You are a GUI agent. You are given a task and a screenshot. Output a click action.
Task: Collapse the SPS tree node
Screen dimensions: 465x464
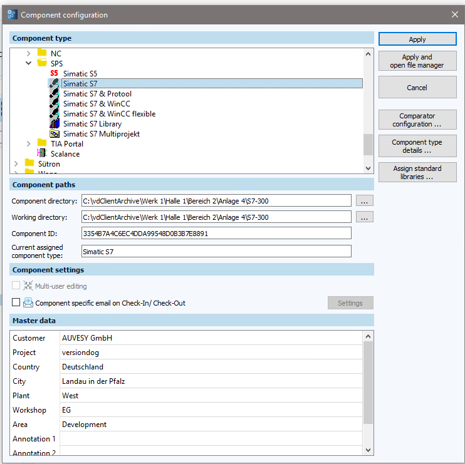(x=28, y=63)
